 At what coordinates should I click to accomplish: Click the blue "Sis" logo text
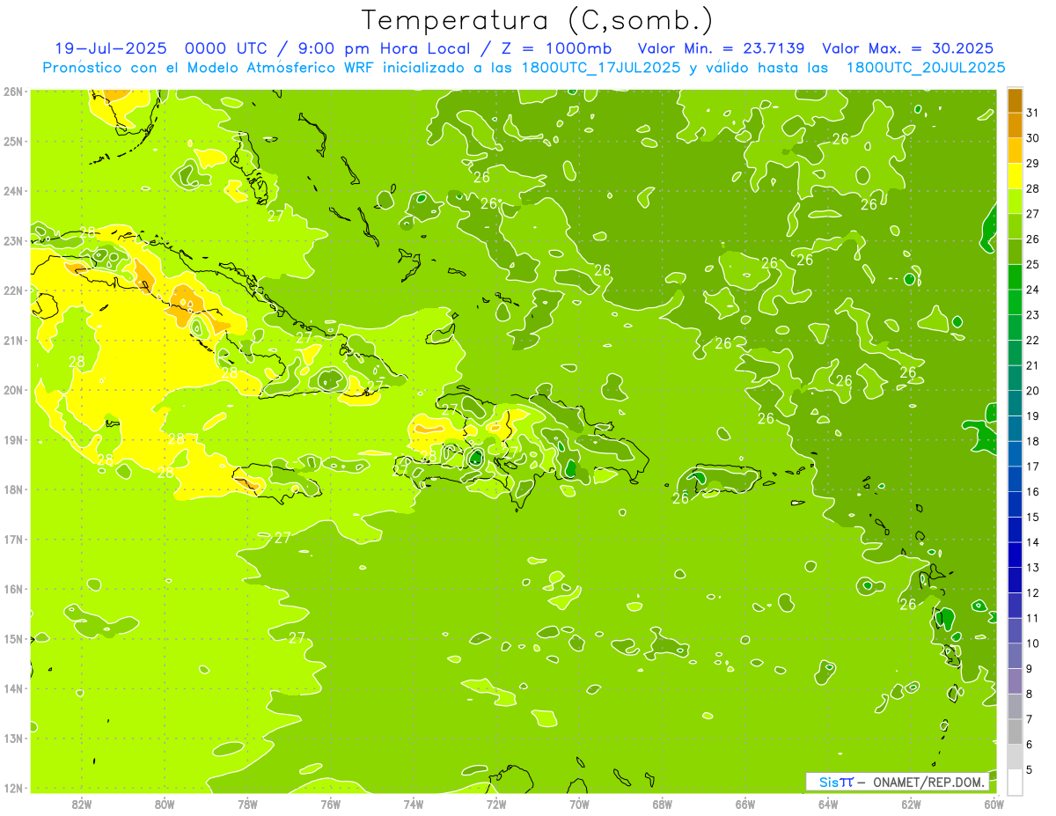[x=828, y=782]
